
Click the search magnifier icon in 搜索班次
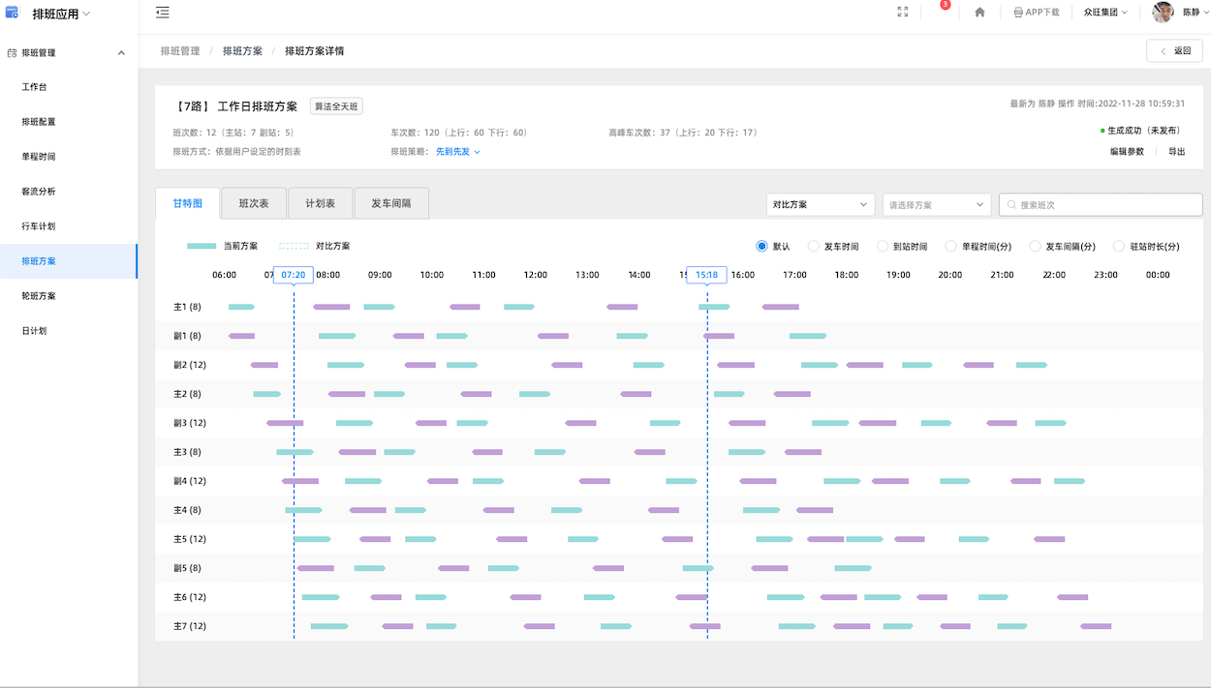point(1012,205)
